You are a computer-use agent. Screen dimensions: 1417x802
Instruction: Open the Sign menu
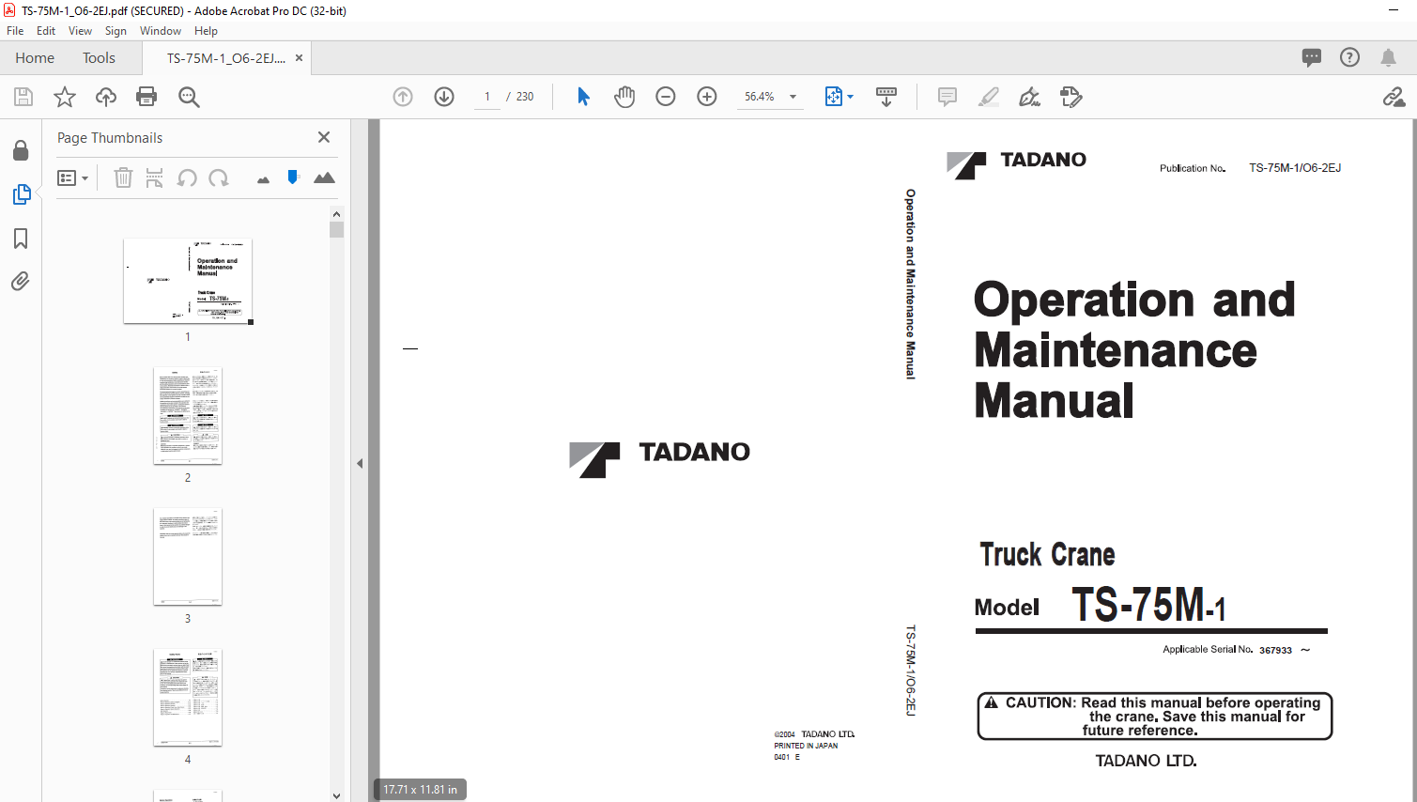[116, 31]
